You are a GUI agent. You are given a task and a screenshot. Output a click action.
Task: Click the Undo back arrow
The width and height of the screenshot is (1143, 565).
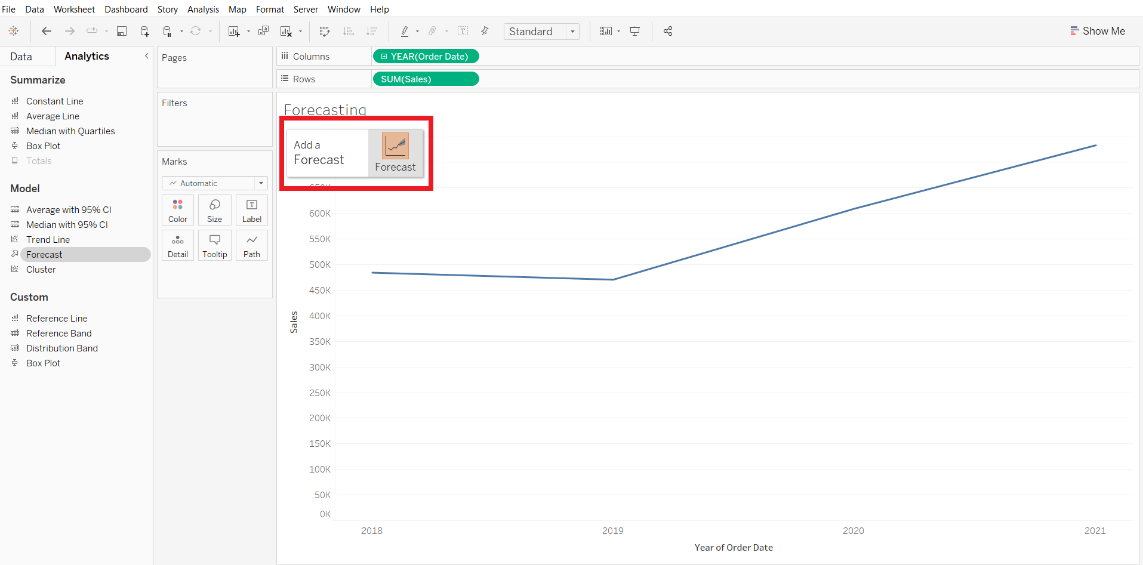pyautogui.click(x=47, y=31)
